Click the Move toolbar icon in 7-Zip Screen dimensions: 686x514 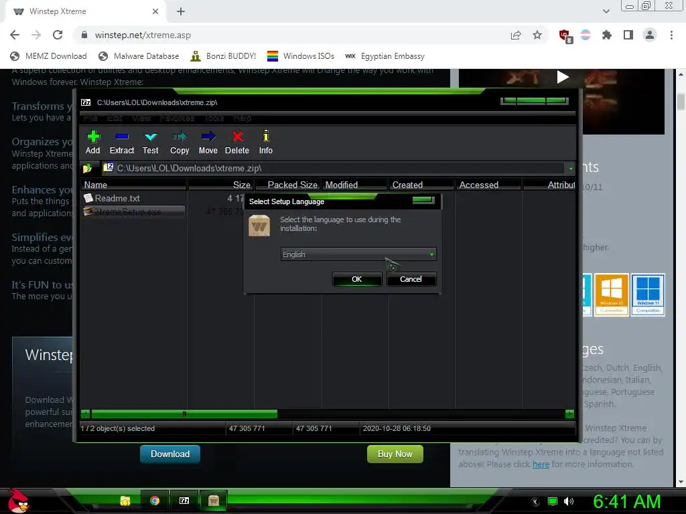coord(208,137)
